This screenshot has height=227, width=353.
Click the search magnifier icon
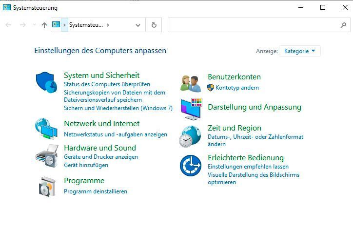(x=343, y=25)
